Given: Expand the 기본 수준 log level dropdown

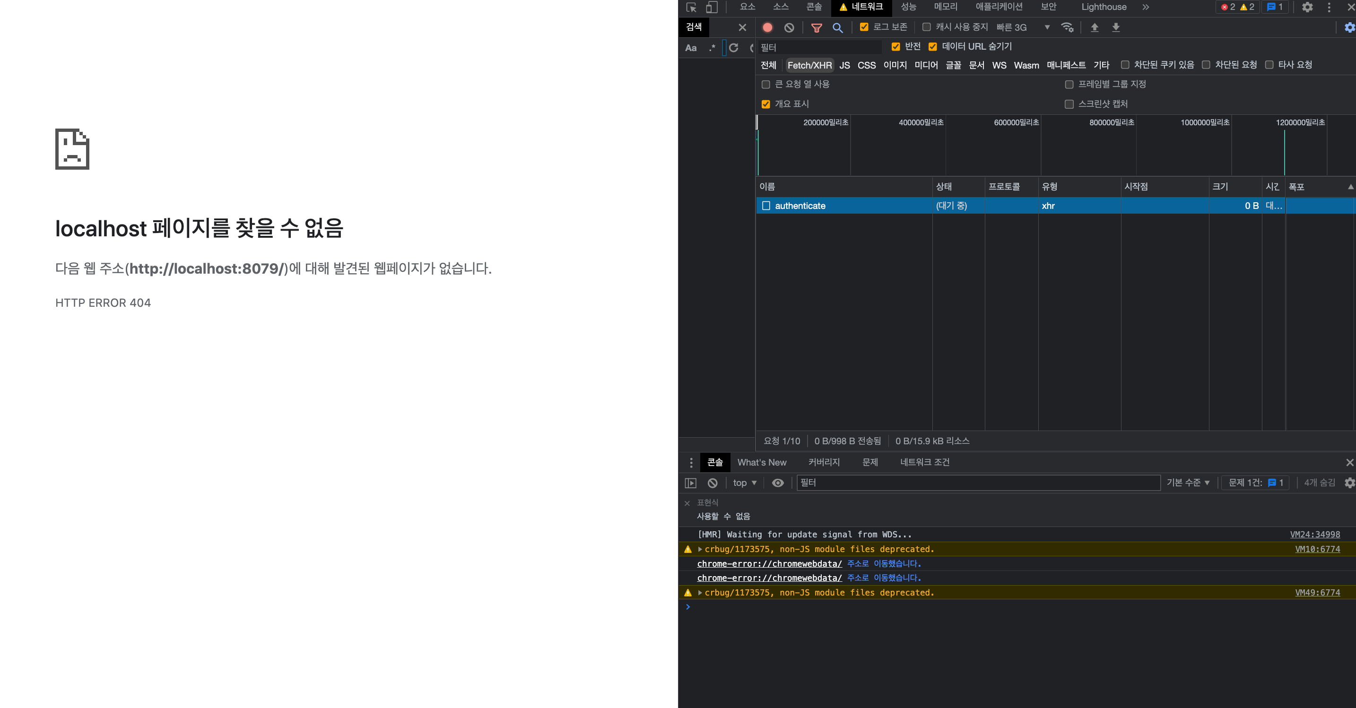Looking at the screenshot, I should [x=1188, y=483].
